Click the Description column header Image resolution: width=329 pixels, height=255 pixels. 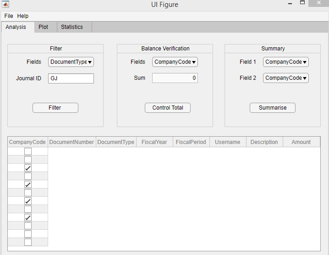(x=264, y=142)
